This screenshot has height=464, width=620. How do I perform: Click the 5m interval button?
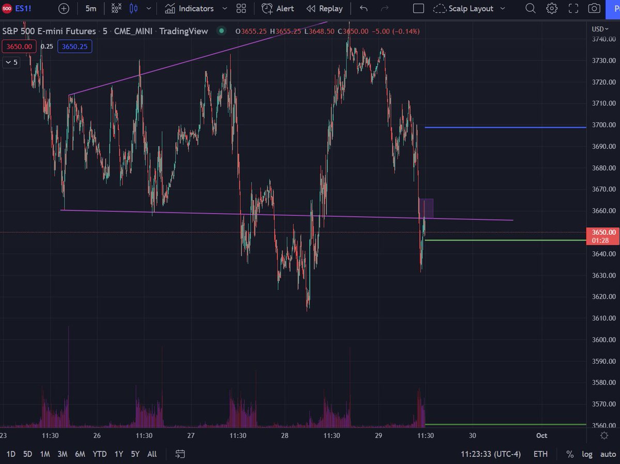(x=89, y=8)
